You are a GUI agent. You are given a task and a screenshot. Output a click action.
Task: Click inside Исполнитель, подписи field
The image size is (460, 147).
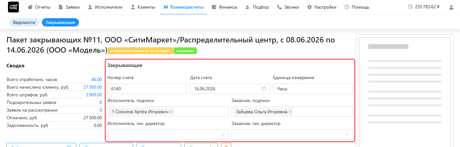pos(168,112)
